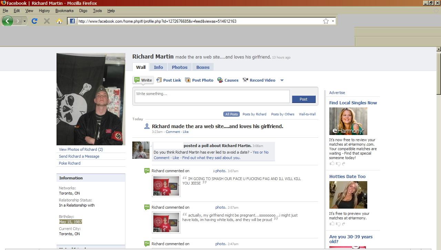Click the eHarmony ad image

[348, 121]
